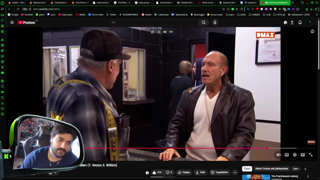Bookmark page with the heart icon

tap(241, 9)
